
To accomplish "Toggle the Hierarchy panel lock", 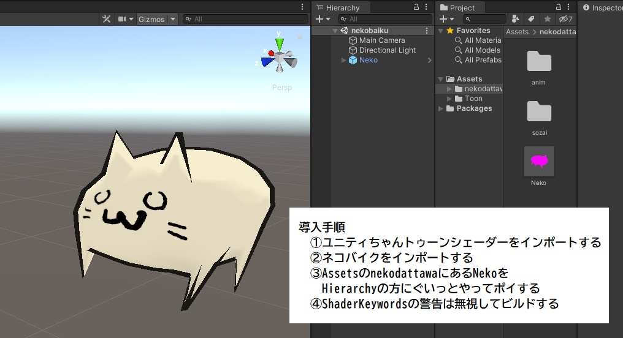I will (416, 7).
